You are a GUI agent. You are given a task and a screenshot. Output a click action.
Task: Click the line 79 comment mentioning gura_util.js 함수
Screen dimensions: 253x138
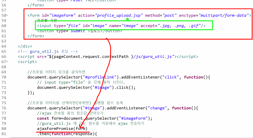tap(90, 123)
